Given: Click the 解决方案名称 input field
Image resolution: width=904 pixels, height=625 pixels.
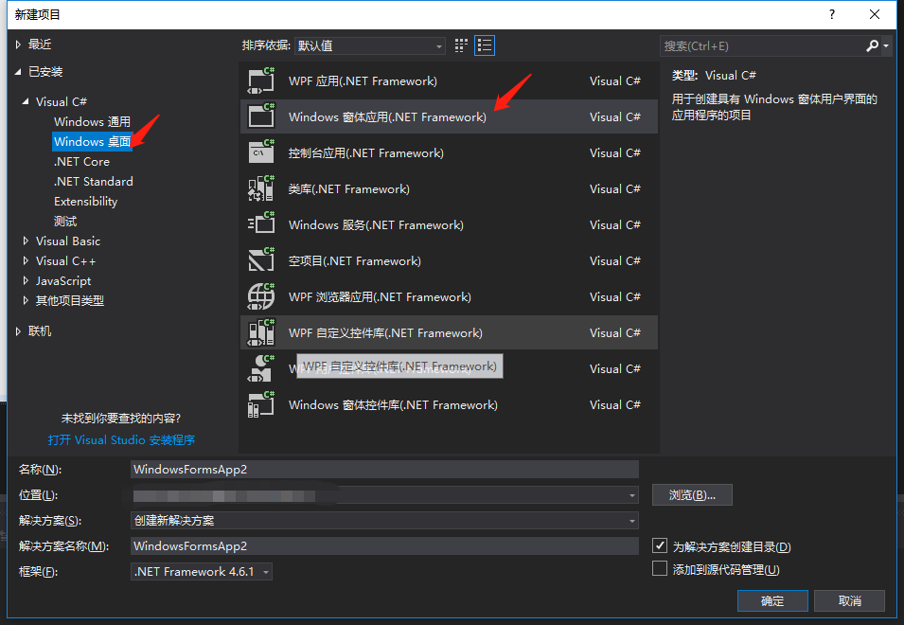Looking at the screenshot, I should (384, 546).
